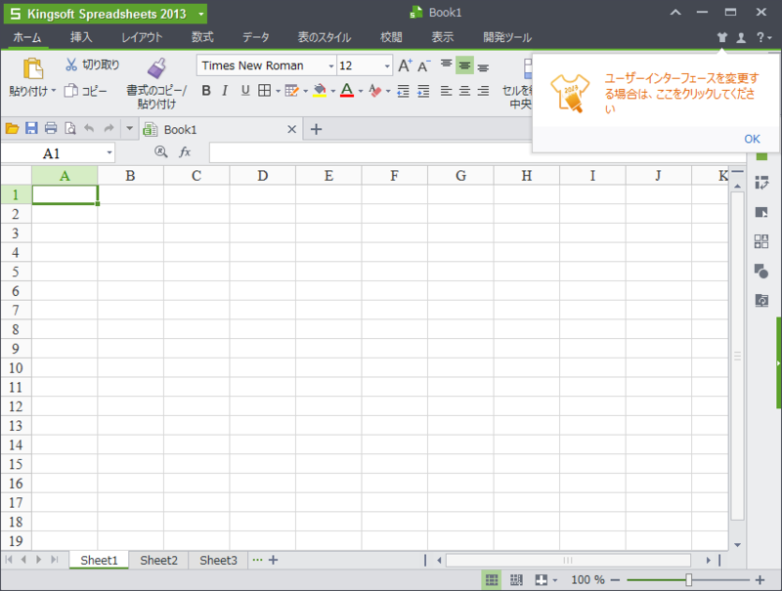The width and height of the screenshot is (782, 591).
Task: Click the clear format eraser icon
Action: (x=375, y=91)
